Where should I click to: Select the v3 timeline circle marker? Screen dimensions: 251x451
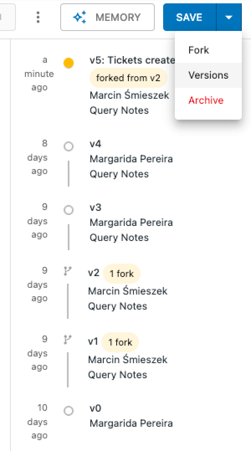click(x=69, y=210)
